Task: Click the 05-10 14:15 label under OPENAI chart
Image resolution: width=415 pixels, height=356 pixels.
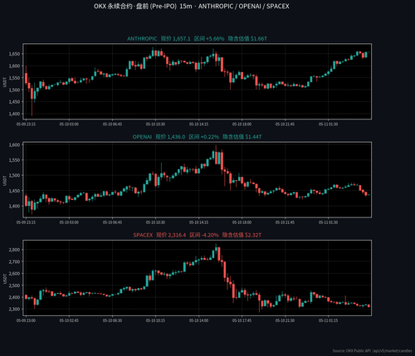Action: pos(199,222)
